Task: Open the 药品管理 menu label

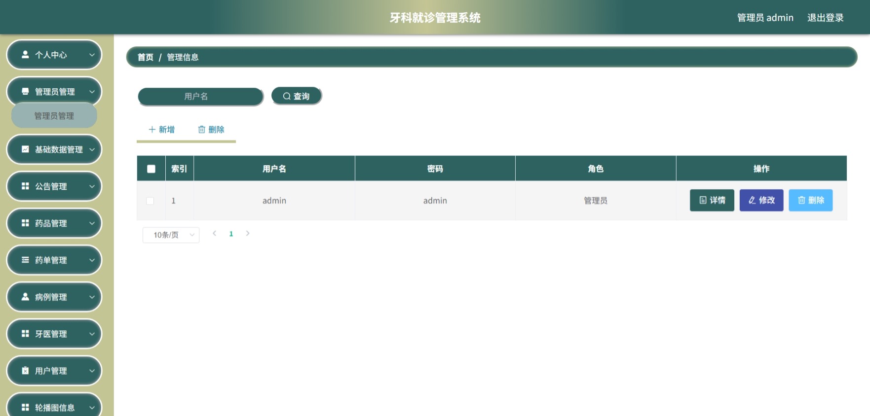Action: pyautogui.click(x=51, y=223)
